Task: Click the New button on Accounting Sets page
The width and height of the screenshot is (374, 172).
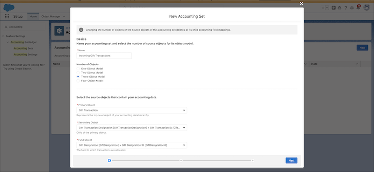Action: pyautogui.click(x=362, y=48)
